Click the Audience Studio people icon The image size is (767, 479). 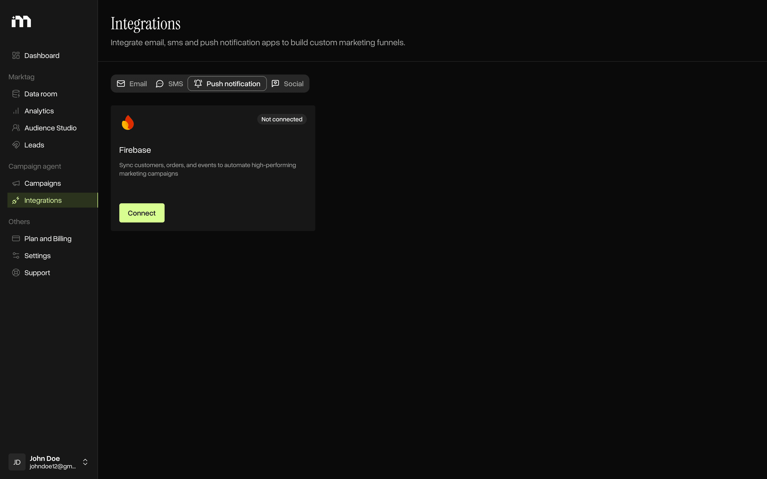point(16,128)
